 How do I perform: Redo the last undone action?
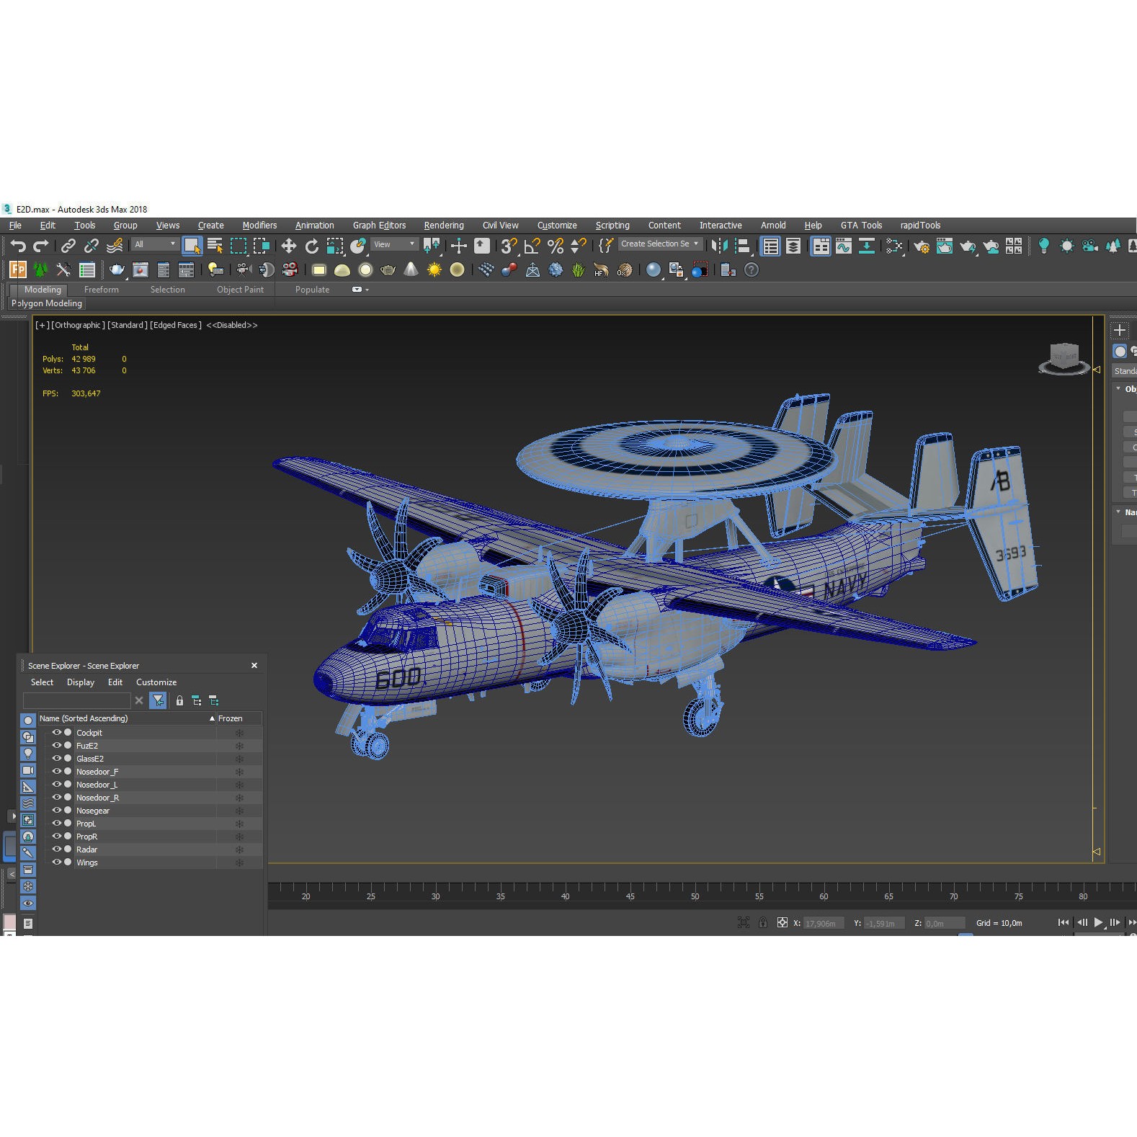pos(41,246)
